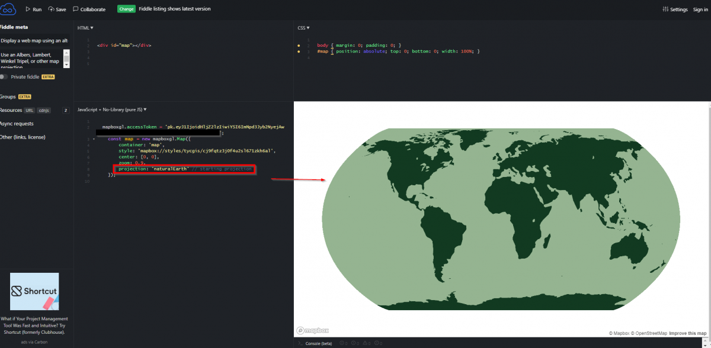Click the JSFiddle cloud logo
The height and width of the screenshot is (348, 711).
click(8, 9)
